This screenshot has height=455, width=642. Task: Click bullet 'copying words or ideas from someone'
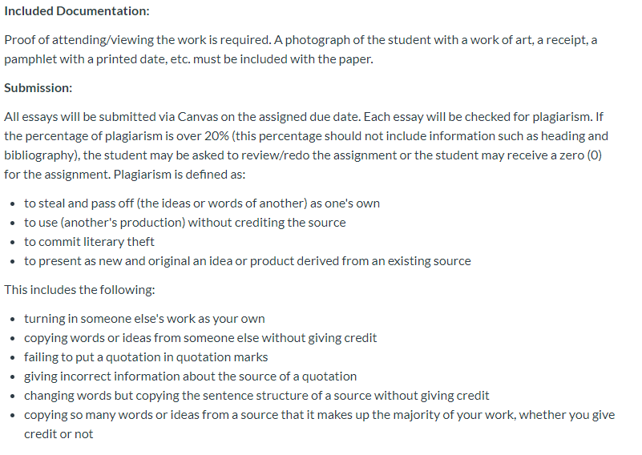tap(200, 338)
